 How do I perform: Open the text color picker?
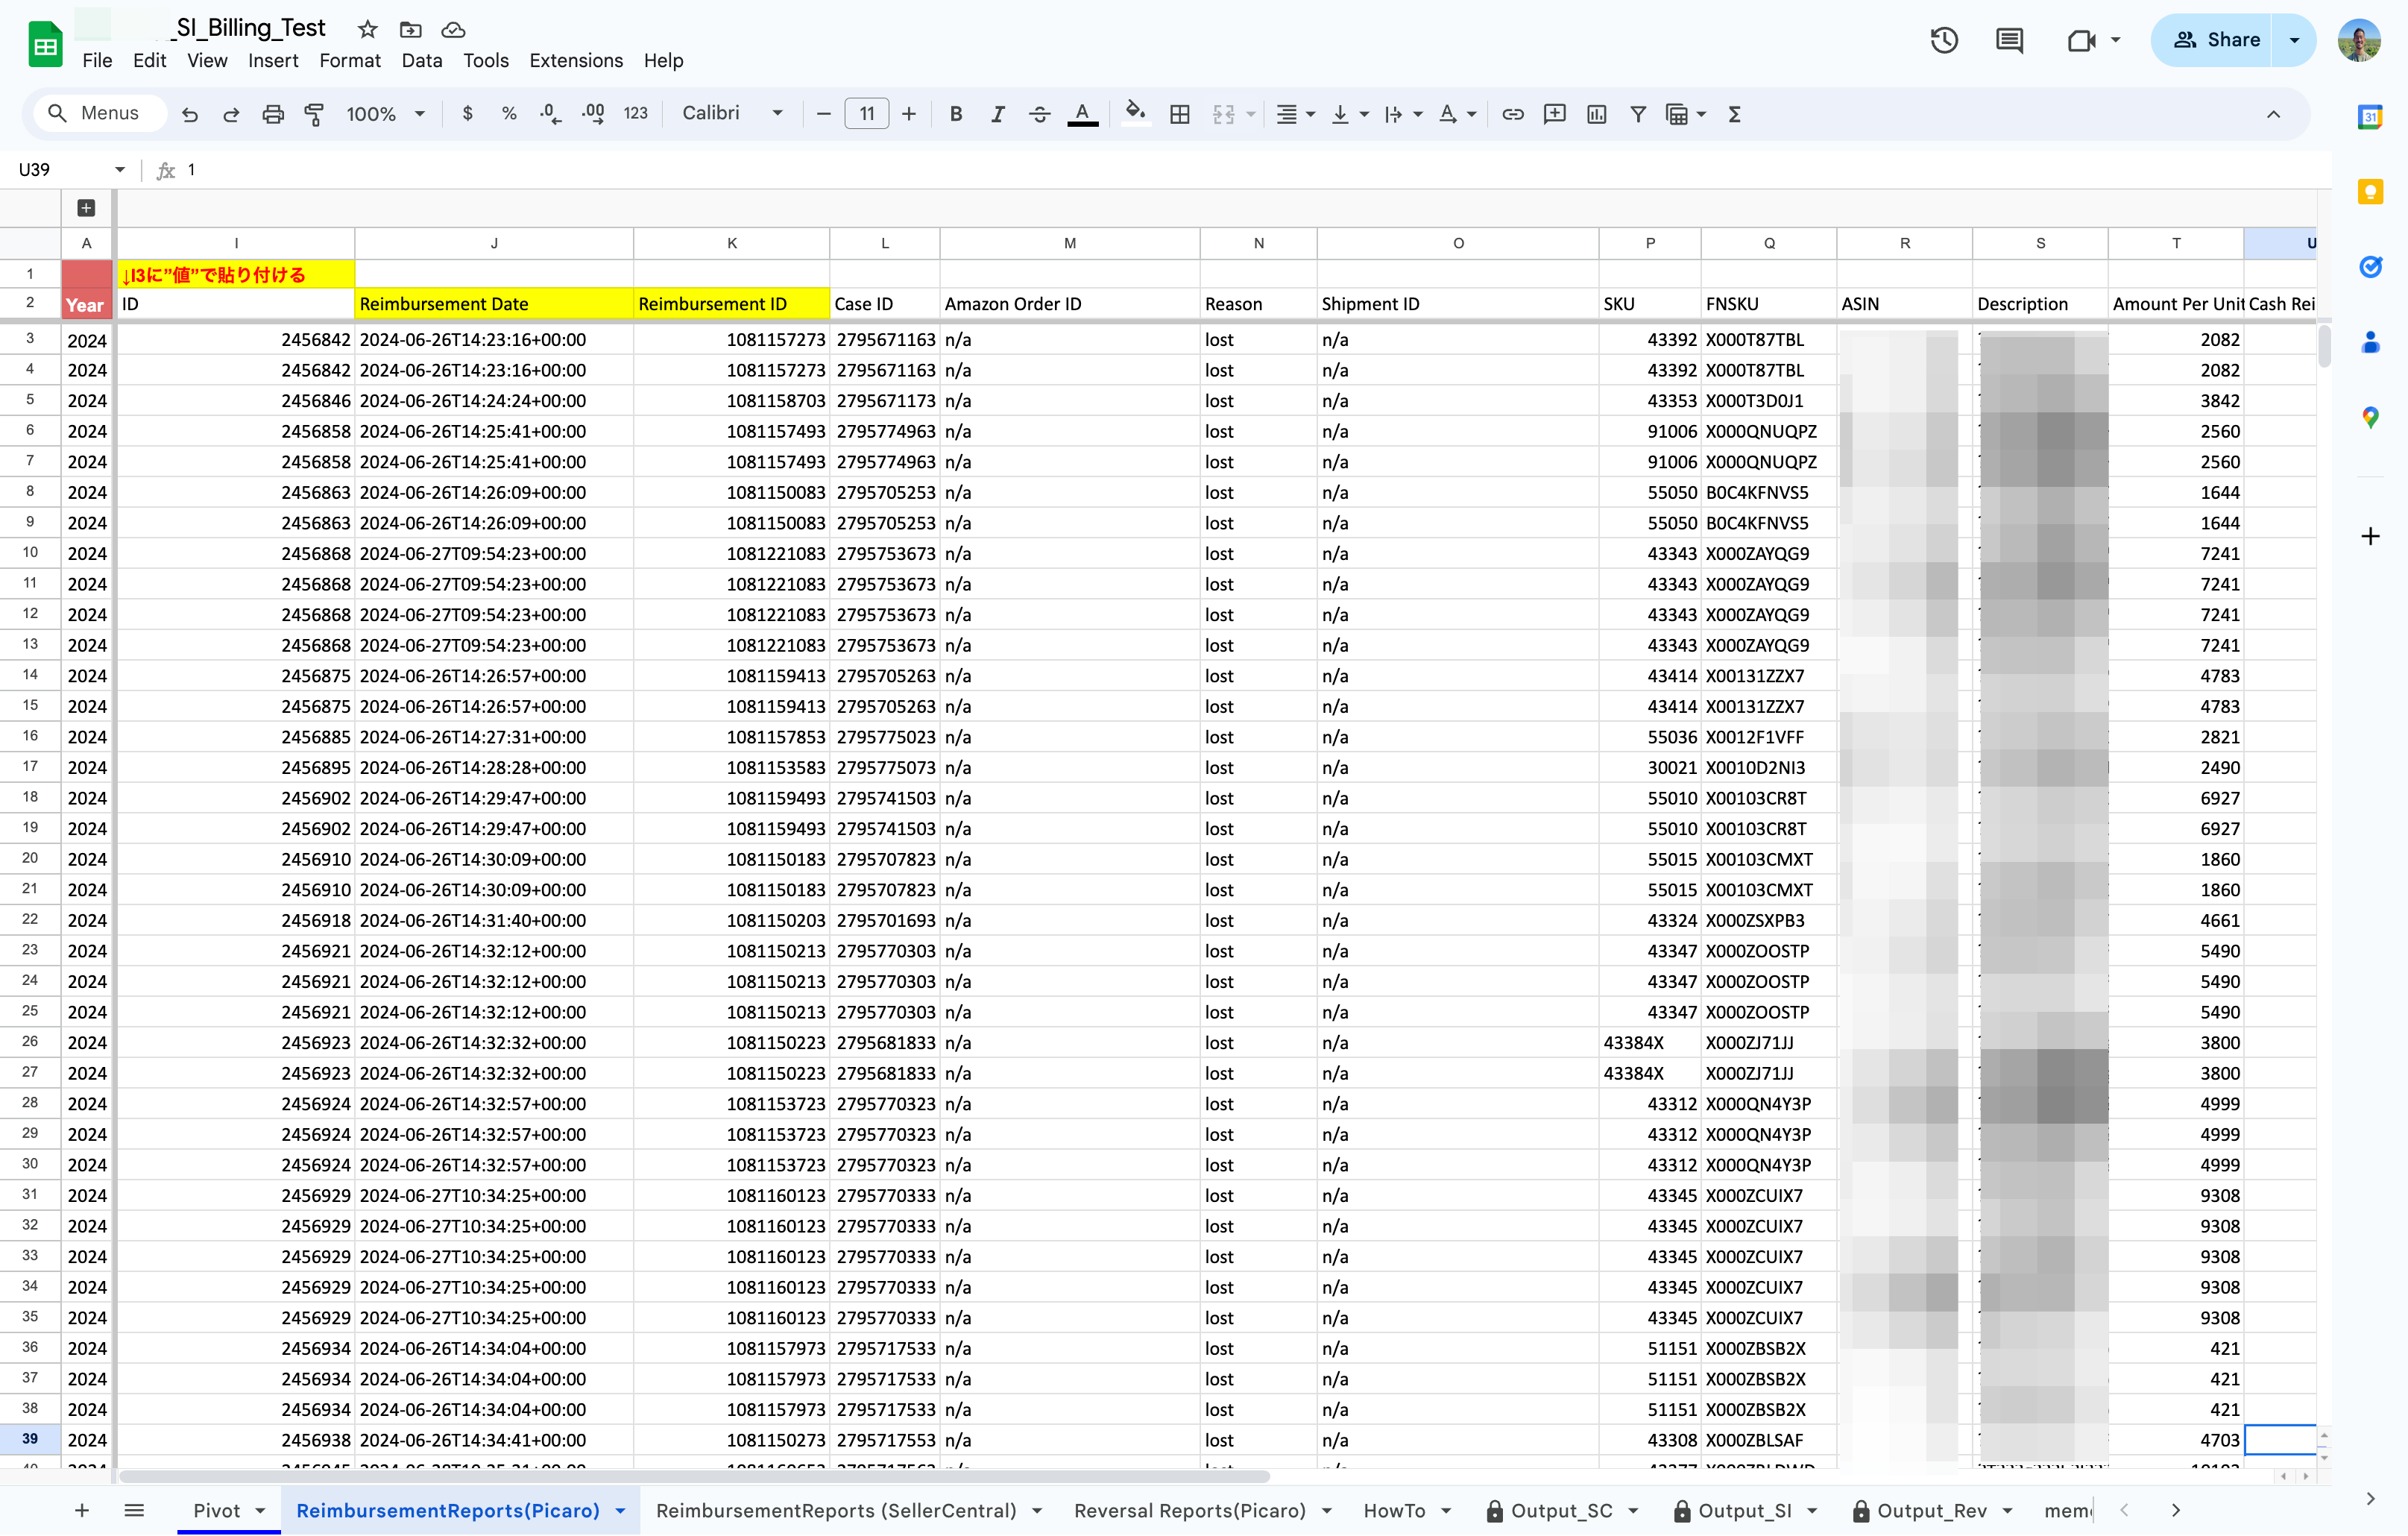point(1082,114)
